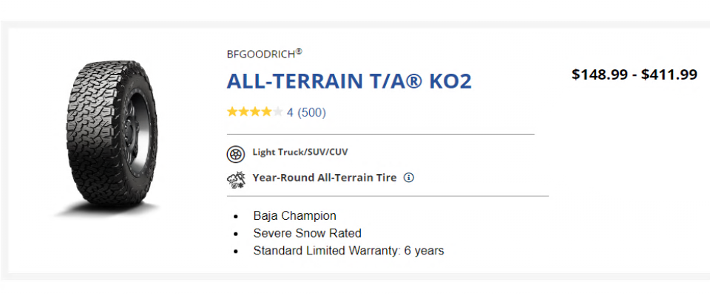This screenshot has width=710, height=295.
Task: Click the Year-Round All-Terrain Tire label
Action: click(325, 178)
